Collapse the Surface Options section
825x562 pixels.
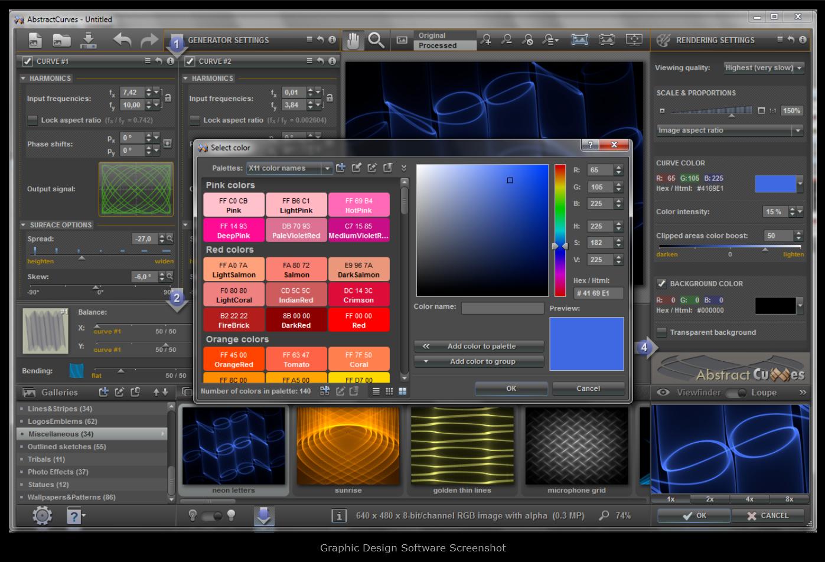[x=23, y=225]
